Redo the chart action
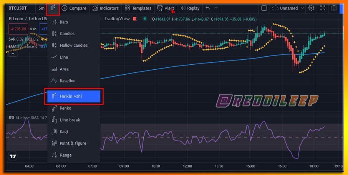The height and width of the screenshot is (175, 348). coord(216,8)
